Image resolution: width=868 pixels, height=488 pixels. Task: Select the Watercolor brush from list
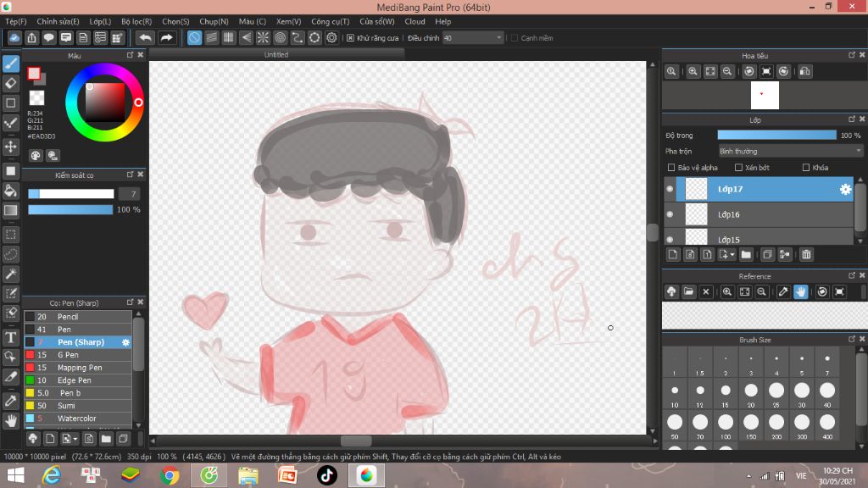(76, 419)
